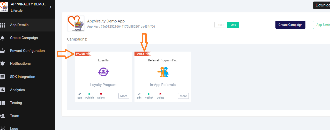Click the AppVirality Demo App heading

coord(106,21)
